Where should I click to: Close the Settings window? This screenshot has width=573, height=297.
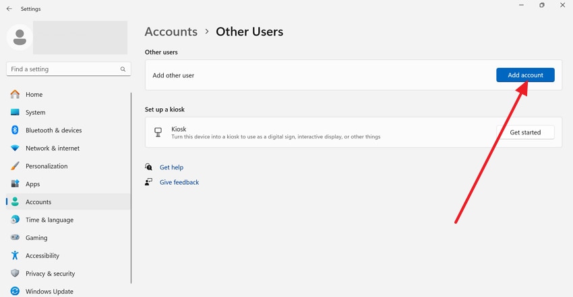pos(563,5)
